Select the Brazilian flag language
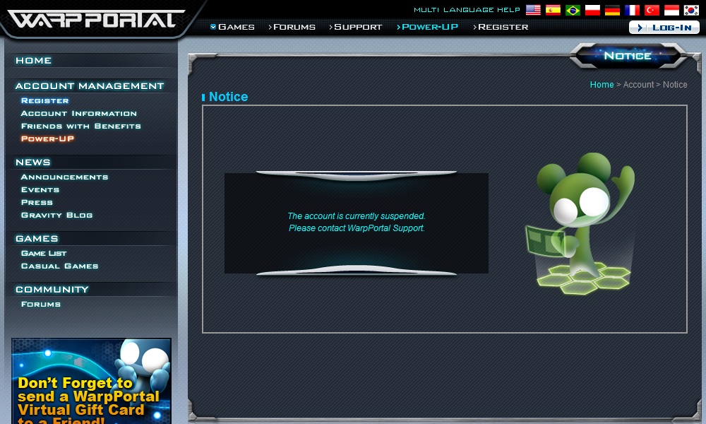Image resolution: width=706 pixels, height=424 pixels. click(x=573, y=10)
